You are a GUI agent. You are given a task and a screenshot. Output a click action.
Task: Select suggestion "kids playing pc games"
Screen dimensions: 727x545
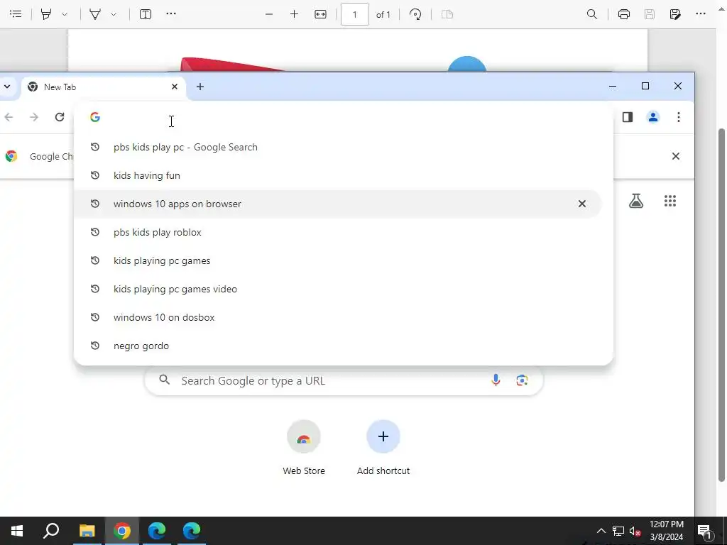point(337,260)
